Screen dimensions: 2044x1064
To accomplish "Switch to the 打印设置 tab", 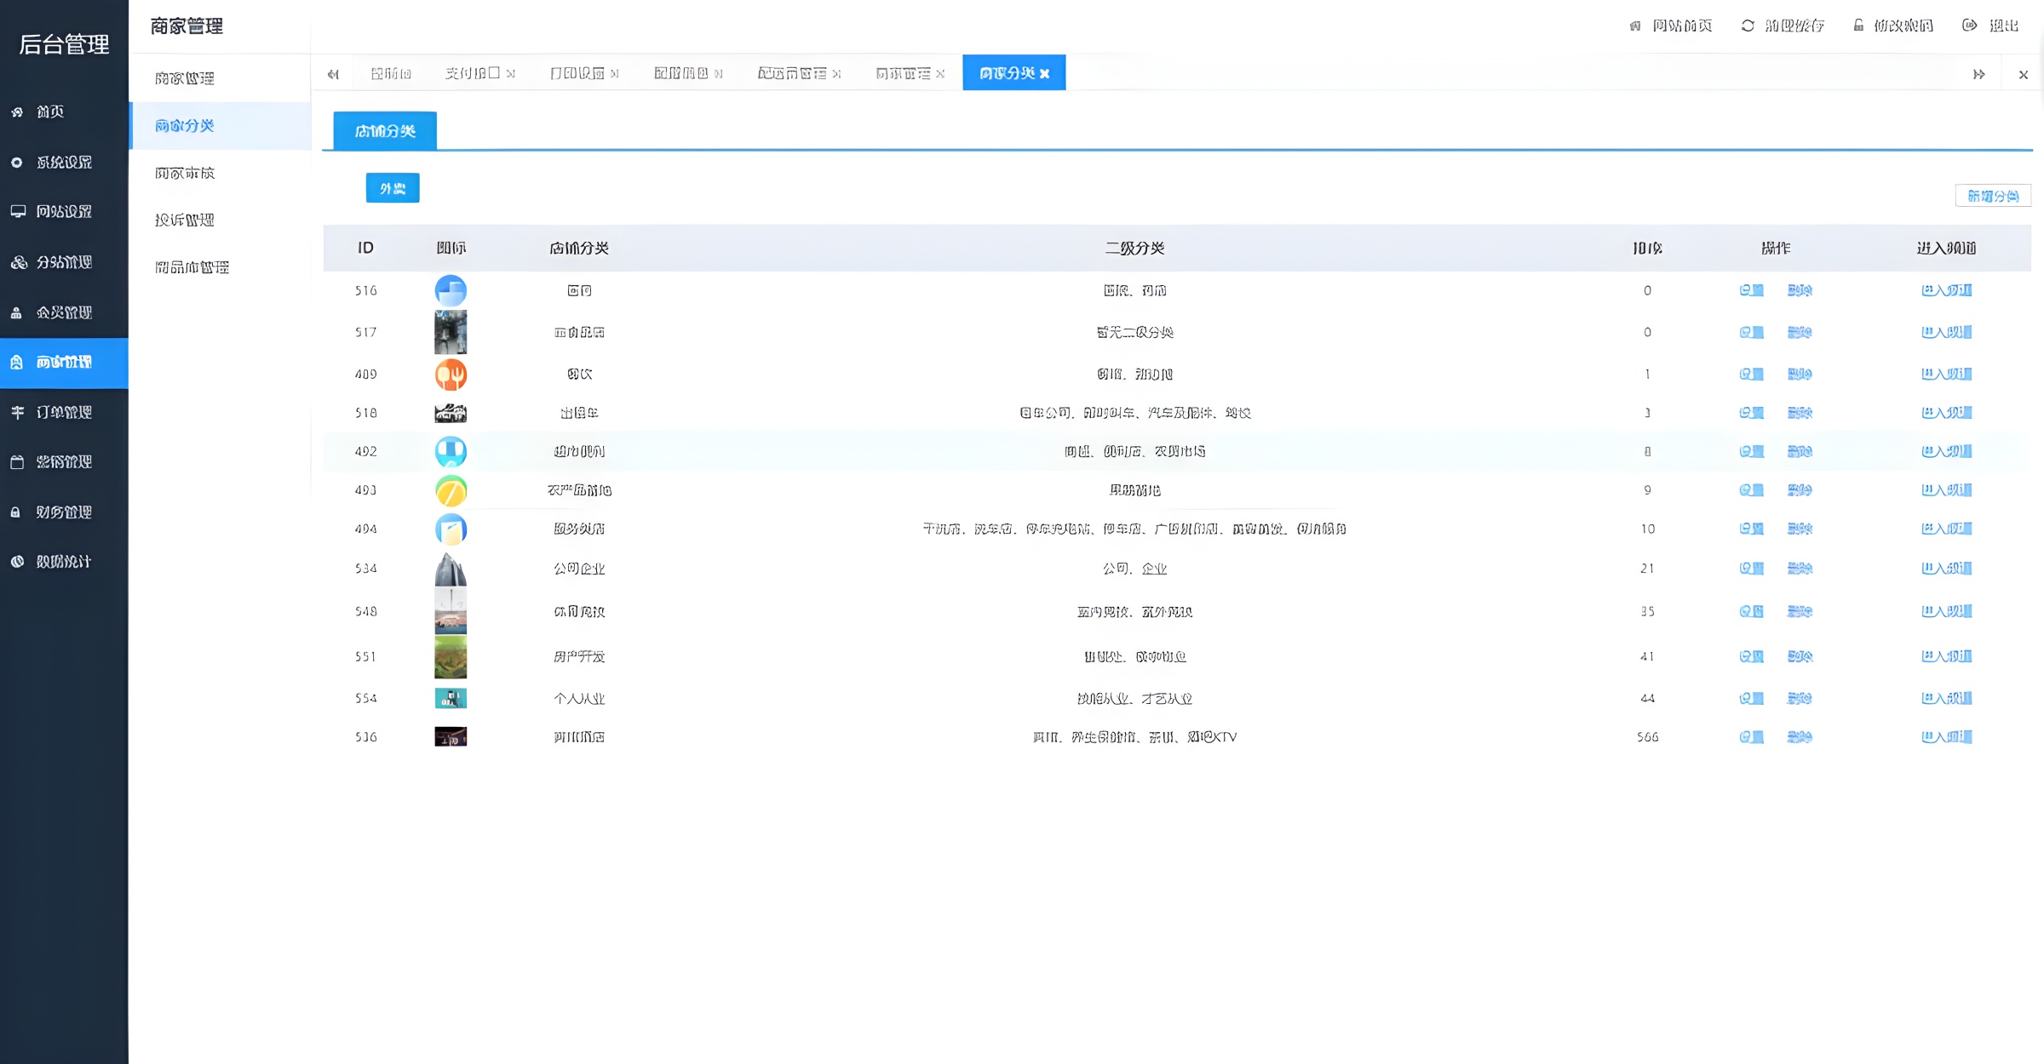I will (x=577, y=73).
